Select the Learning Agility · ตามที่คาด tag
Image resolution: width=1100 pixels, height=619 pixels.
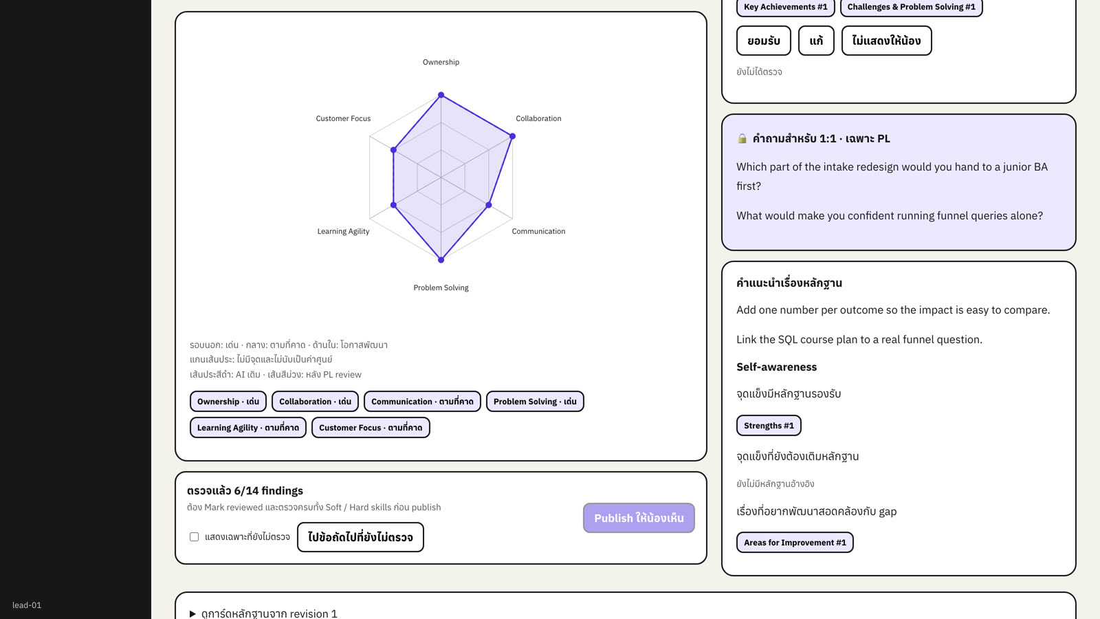point(248,428)
